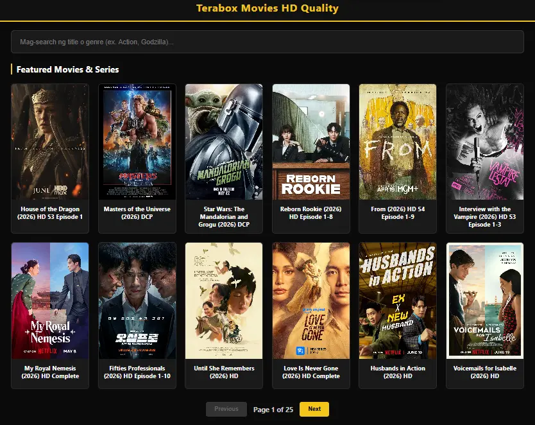Viewport: 535px width, 425px height.
Task: Select title 'Star Wars: The Mandalorian and Grogu (2026) DCP'
Action: point(224,217)
